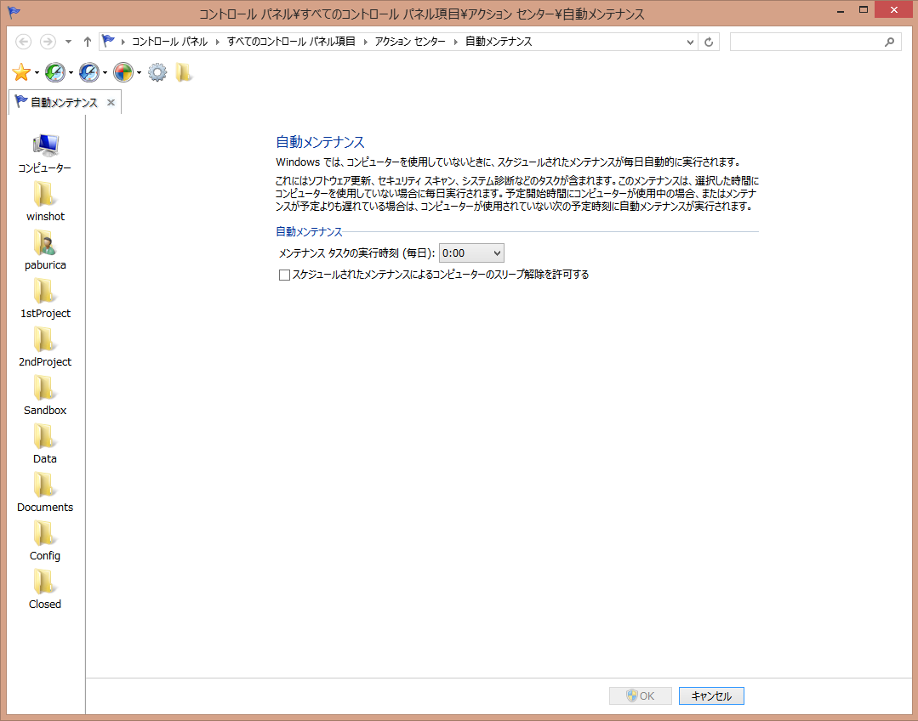Screen dimensions: 918x721
Task: Open the paburica user folder
Action: 45,244
